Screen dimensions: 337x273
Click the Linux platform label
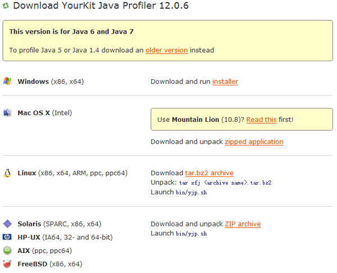tap(27, 173)
